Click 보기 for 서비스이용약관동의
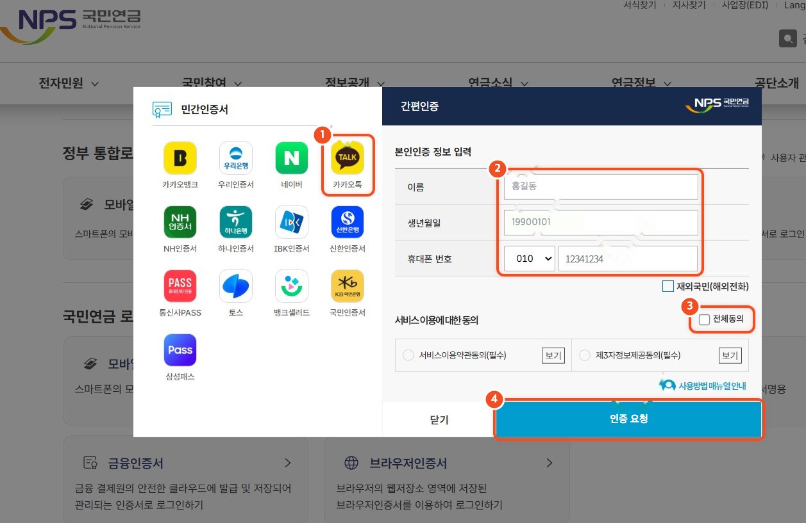806x523 pixels. pos(553,355)
